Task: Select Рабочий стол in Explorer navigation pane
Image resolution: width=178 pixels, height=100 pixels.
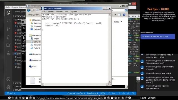Action: tap(36, 29)
